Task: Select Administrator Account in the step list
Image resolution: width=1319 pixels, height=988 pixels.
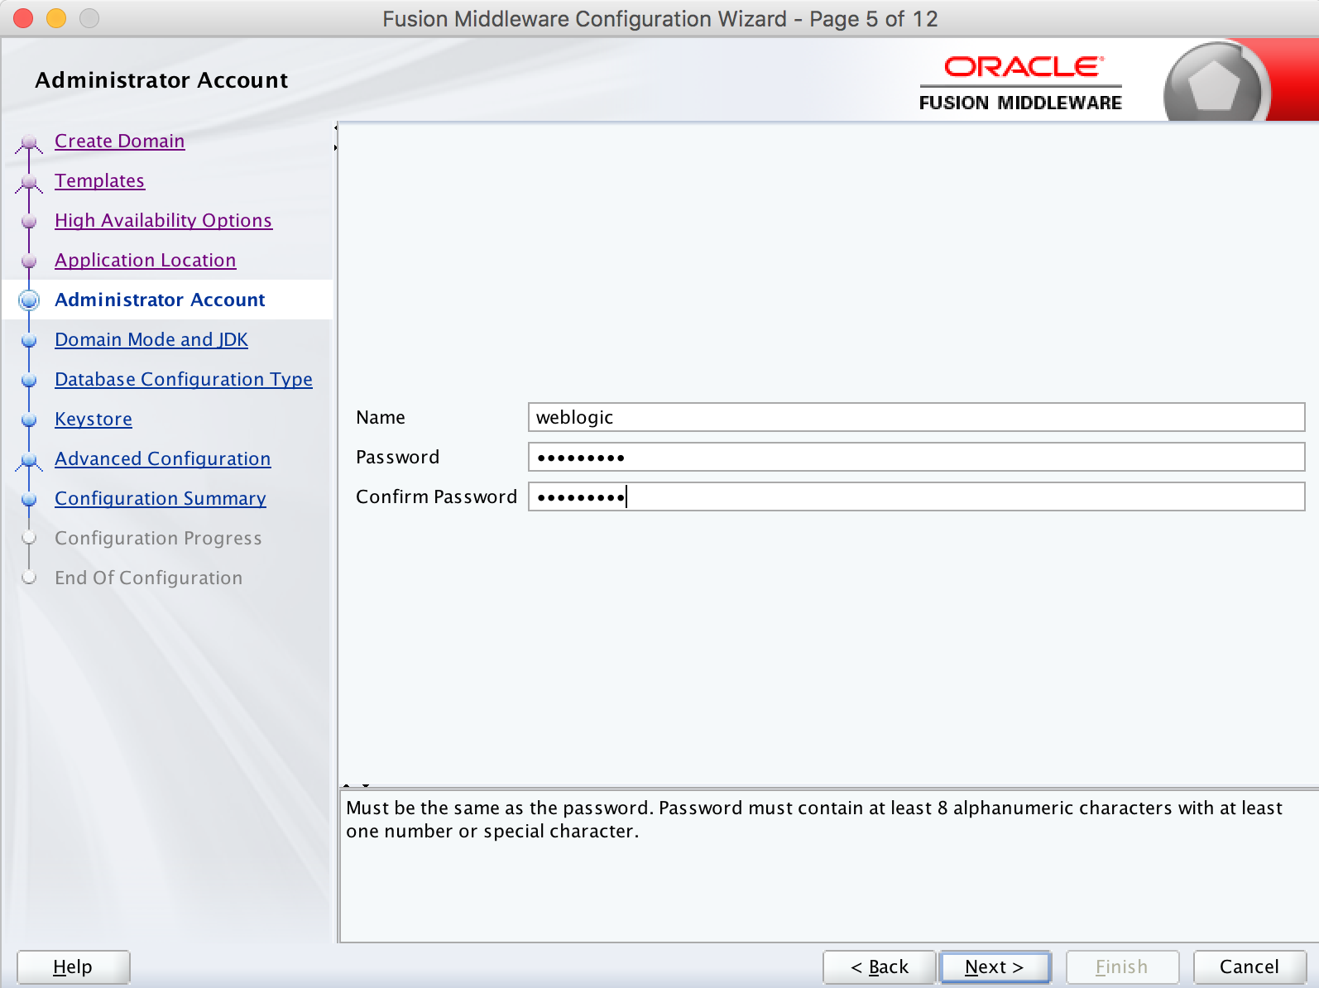Action: point(161,300)
